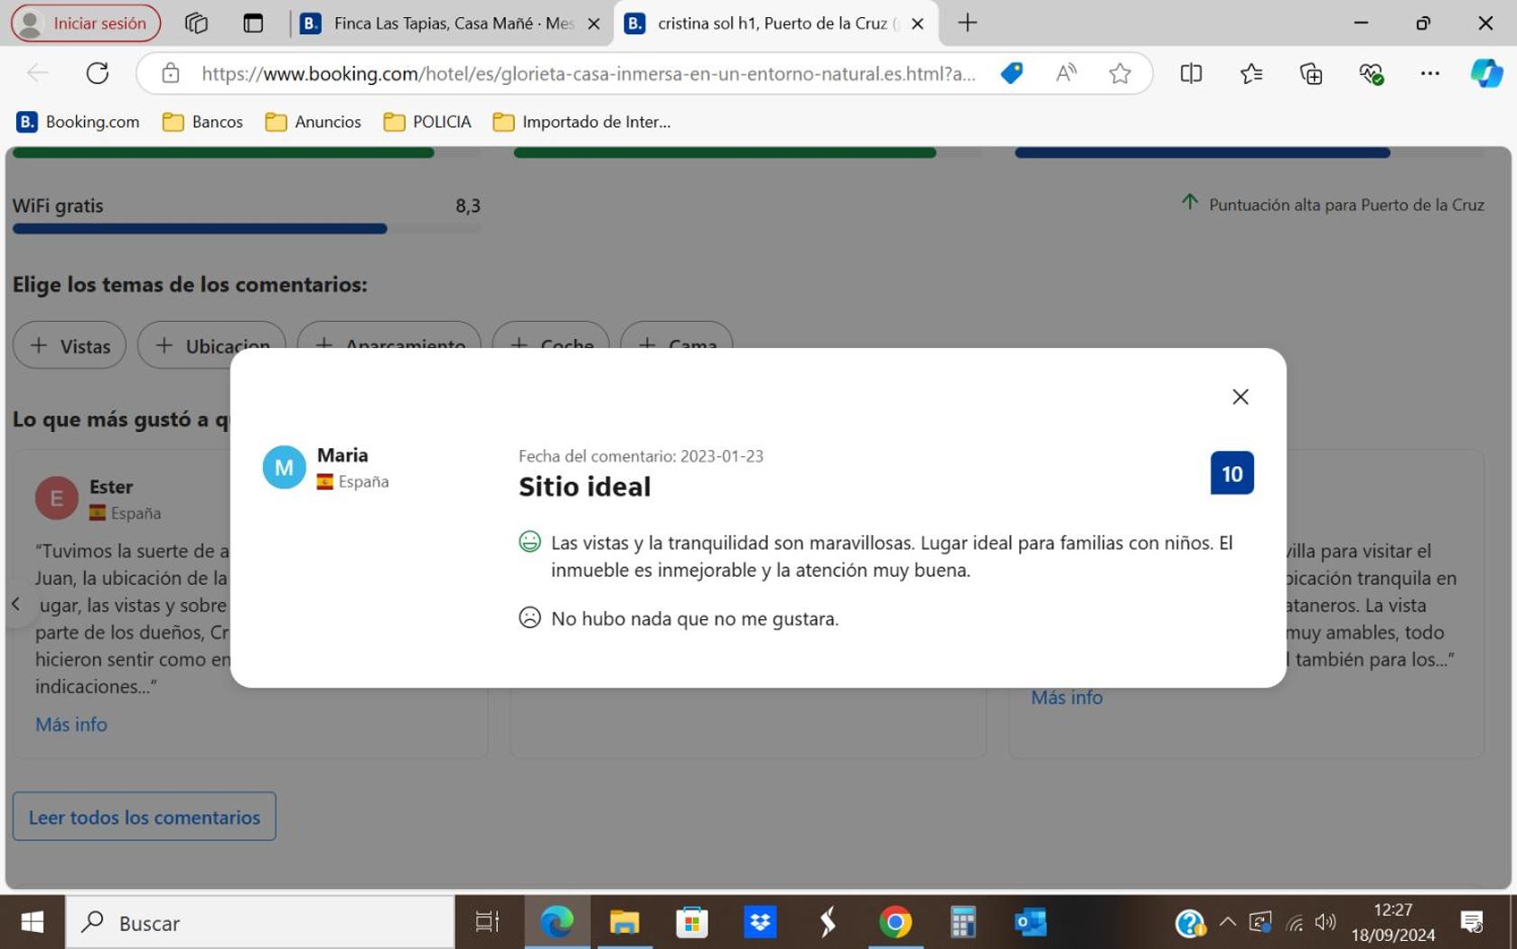Click previous arrow of review carousel
The height and width of the screenshot is (949, 1517).
tap(15, 604)
